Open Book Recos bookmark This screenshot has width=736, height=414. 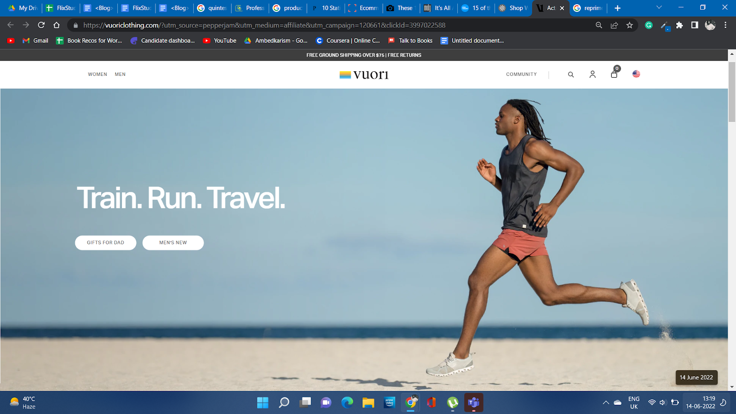[x=89, y=40]
